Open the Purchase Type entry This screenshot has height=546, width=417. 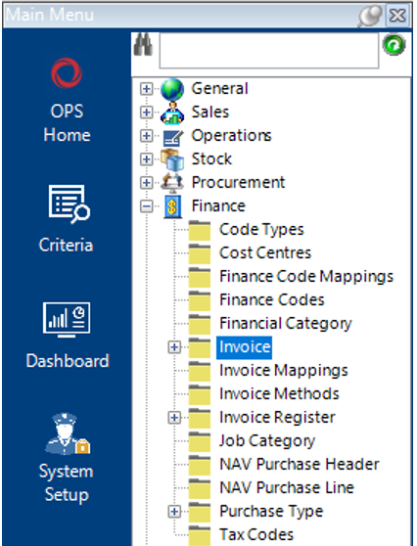(271, 512)
